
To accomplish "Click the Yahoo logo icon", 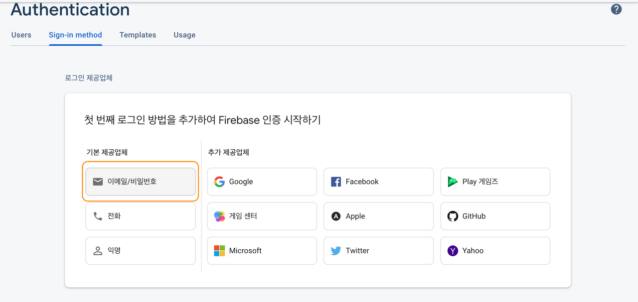I will [453, 251].
